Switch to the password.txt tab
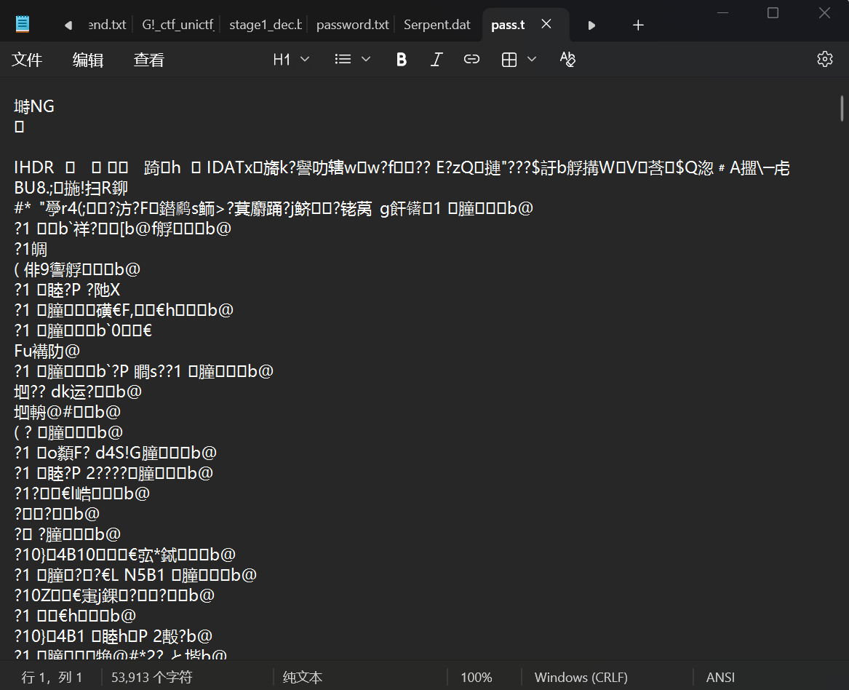 (352, 25)
